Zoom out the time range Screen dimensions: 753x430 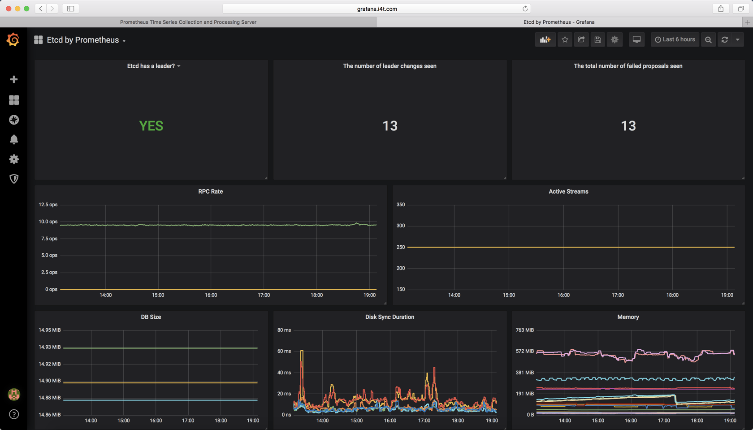(x=708, y=39)
